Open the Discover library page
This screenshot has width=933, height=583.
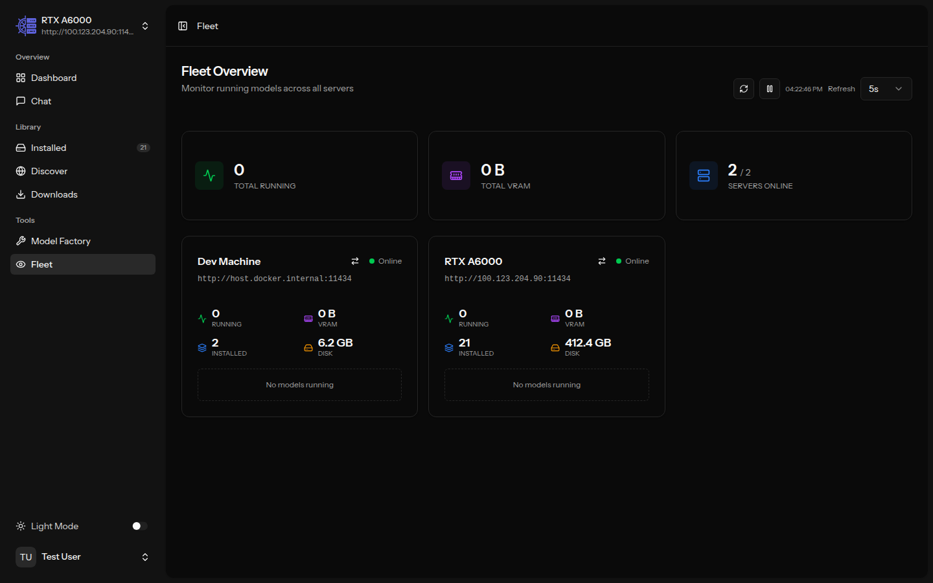(49, 171)
